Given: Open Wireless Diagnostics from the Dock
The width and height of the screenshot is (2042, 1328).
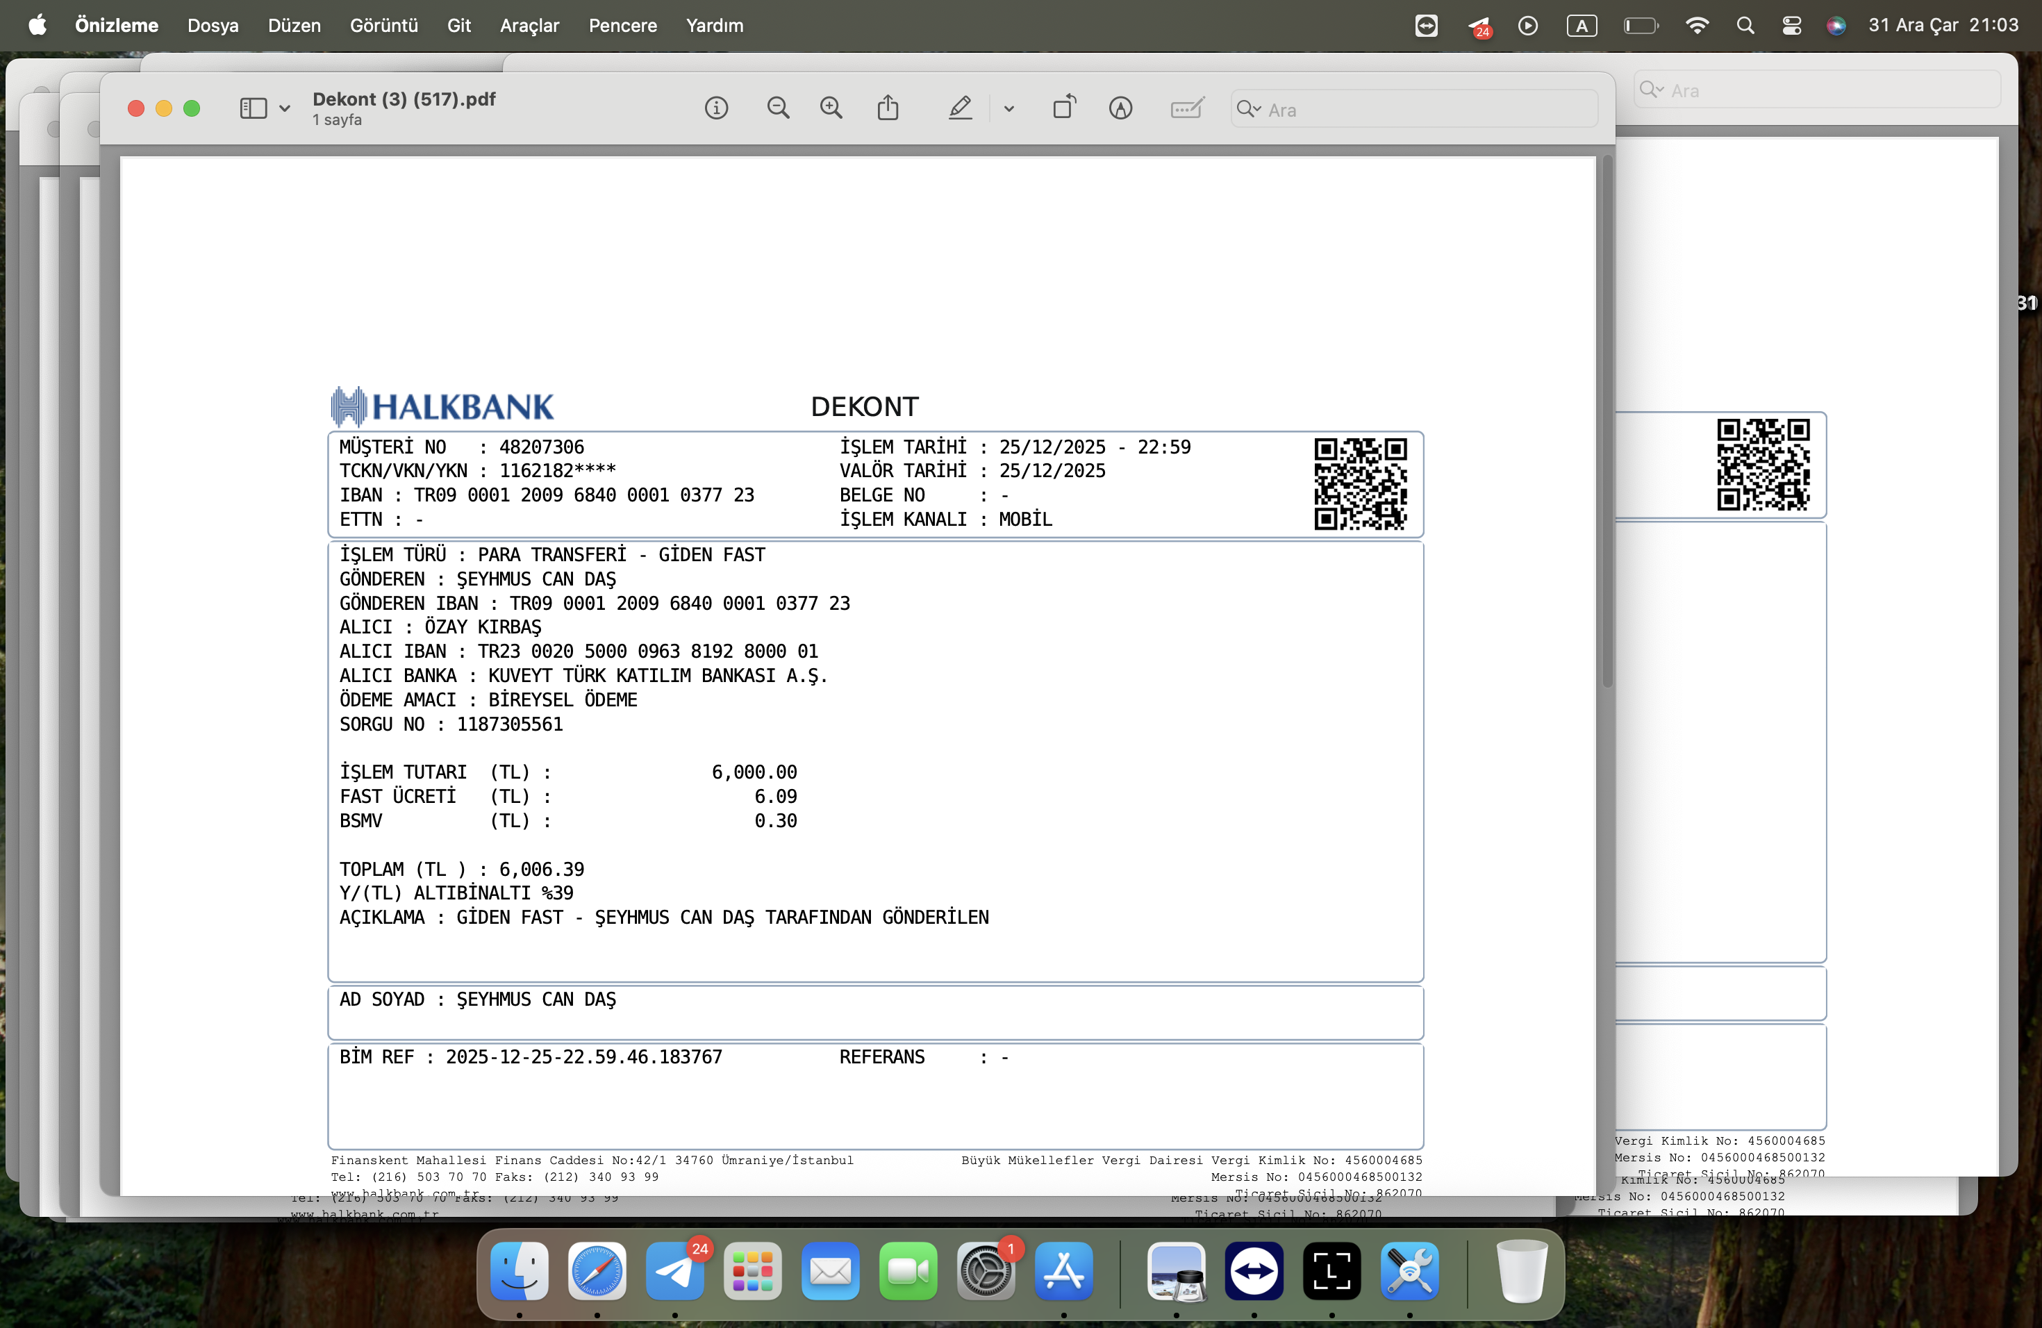Looking at the screenshot, I should [x=1410, y=1270].
